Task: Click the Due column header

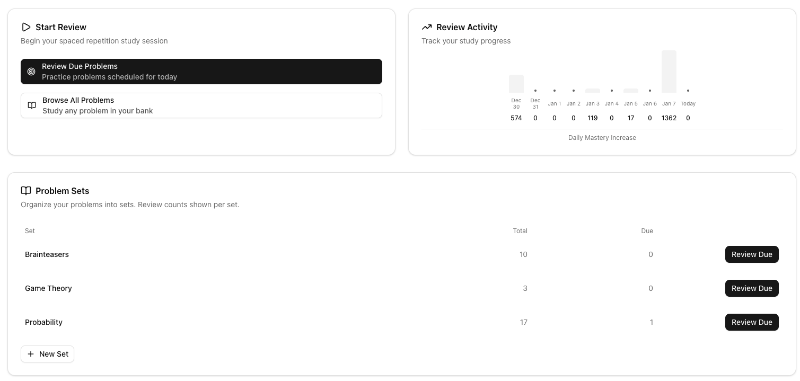Action: 647,231
